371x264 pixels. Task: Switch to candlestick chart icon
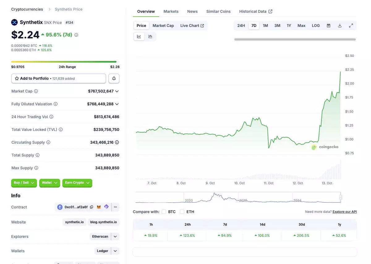click(x=150, y=36)
